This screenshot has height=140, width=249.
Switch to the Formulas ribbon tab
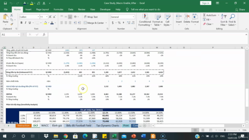coord(58,9)
